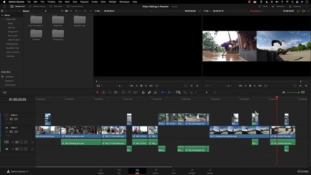Switch to the Fairlight page tab

[x=192, y=172]
